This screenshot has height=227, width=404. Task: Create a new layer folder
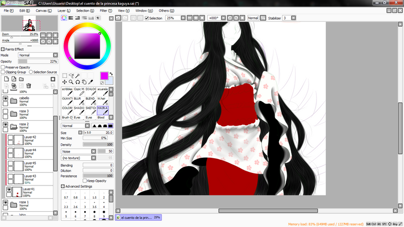(x=22, y=79)
